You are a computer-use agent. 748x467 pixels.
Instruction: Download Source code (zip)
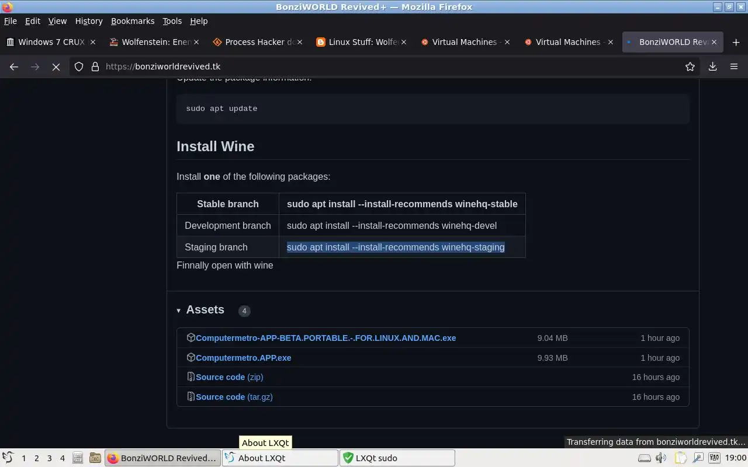click(x=229, y=377)
